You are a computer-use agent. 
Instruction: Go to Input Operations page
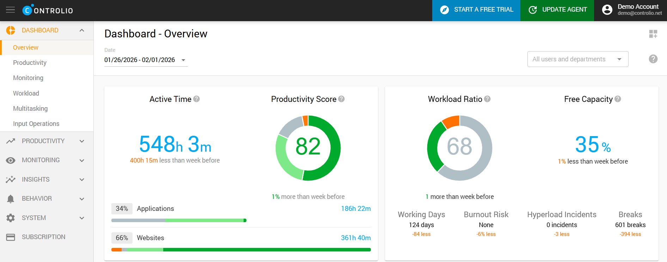[36, 124]
